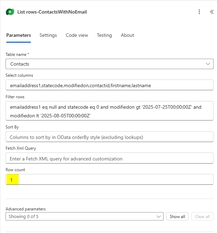
Task: Click the Fetch Xml Query field
Action: [x=109, y=158]
